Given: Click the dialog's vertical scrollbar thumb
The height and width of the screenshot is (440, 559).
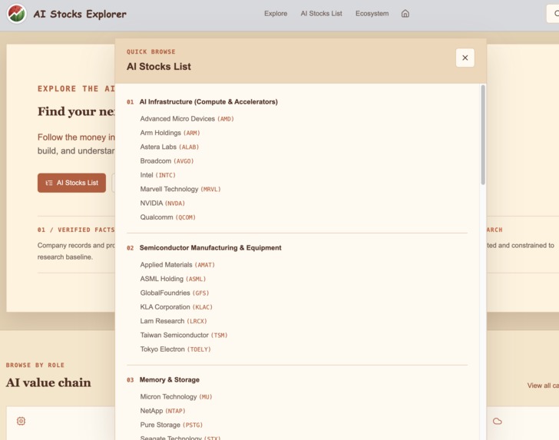Looking at the screenshot, I should tap(483, 135).
